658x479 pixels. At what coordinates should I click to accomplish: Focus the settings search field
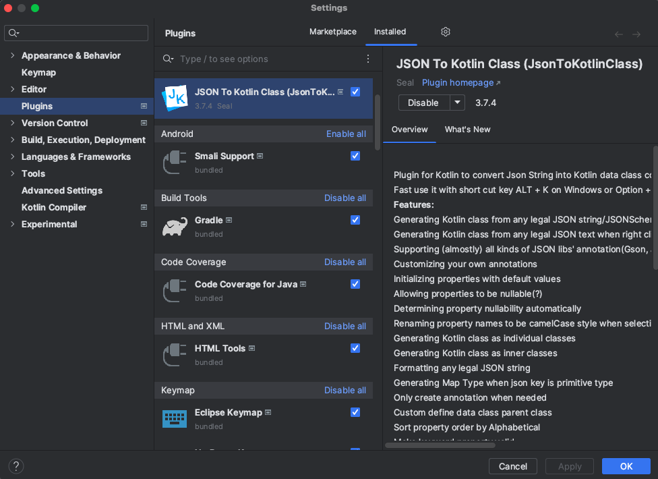click(76, 33)
